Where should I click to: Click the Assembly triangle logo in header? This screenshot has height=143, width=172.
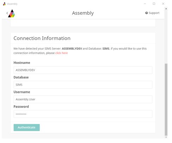(x=12, y=13)
